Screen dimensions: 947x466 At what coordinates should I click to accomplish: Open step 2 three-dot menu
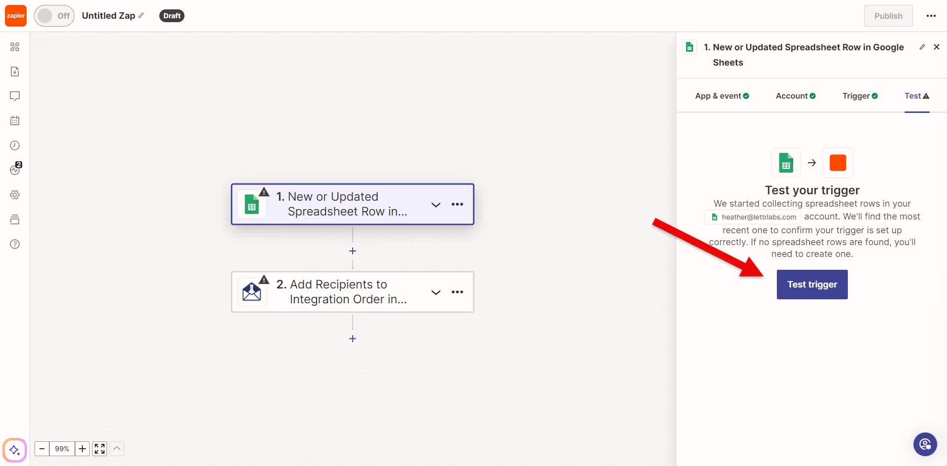(457, 292)
